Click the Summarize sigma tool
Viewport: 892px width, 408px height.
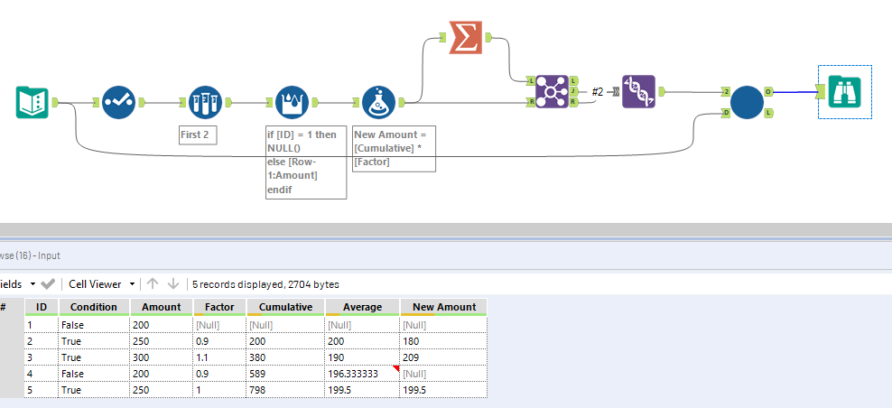tap(466, 38)
